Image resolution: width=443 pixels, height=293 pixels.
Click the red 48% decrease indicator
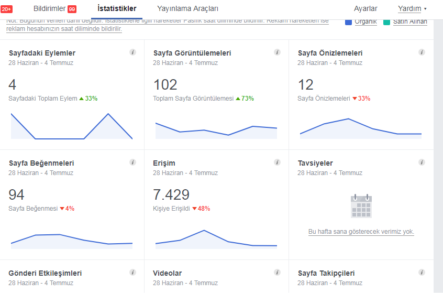coord(201,209)
